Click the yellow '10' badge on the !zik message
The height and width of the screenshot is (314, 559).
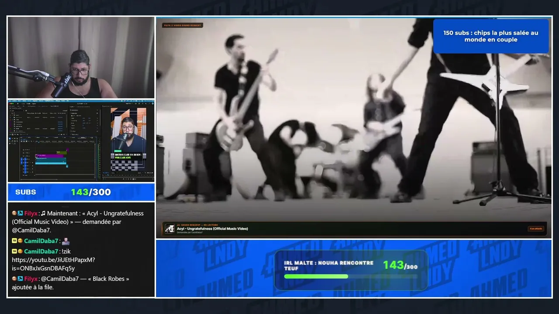click(14, 251)
